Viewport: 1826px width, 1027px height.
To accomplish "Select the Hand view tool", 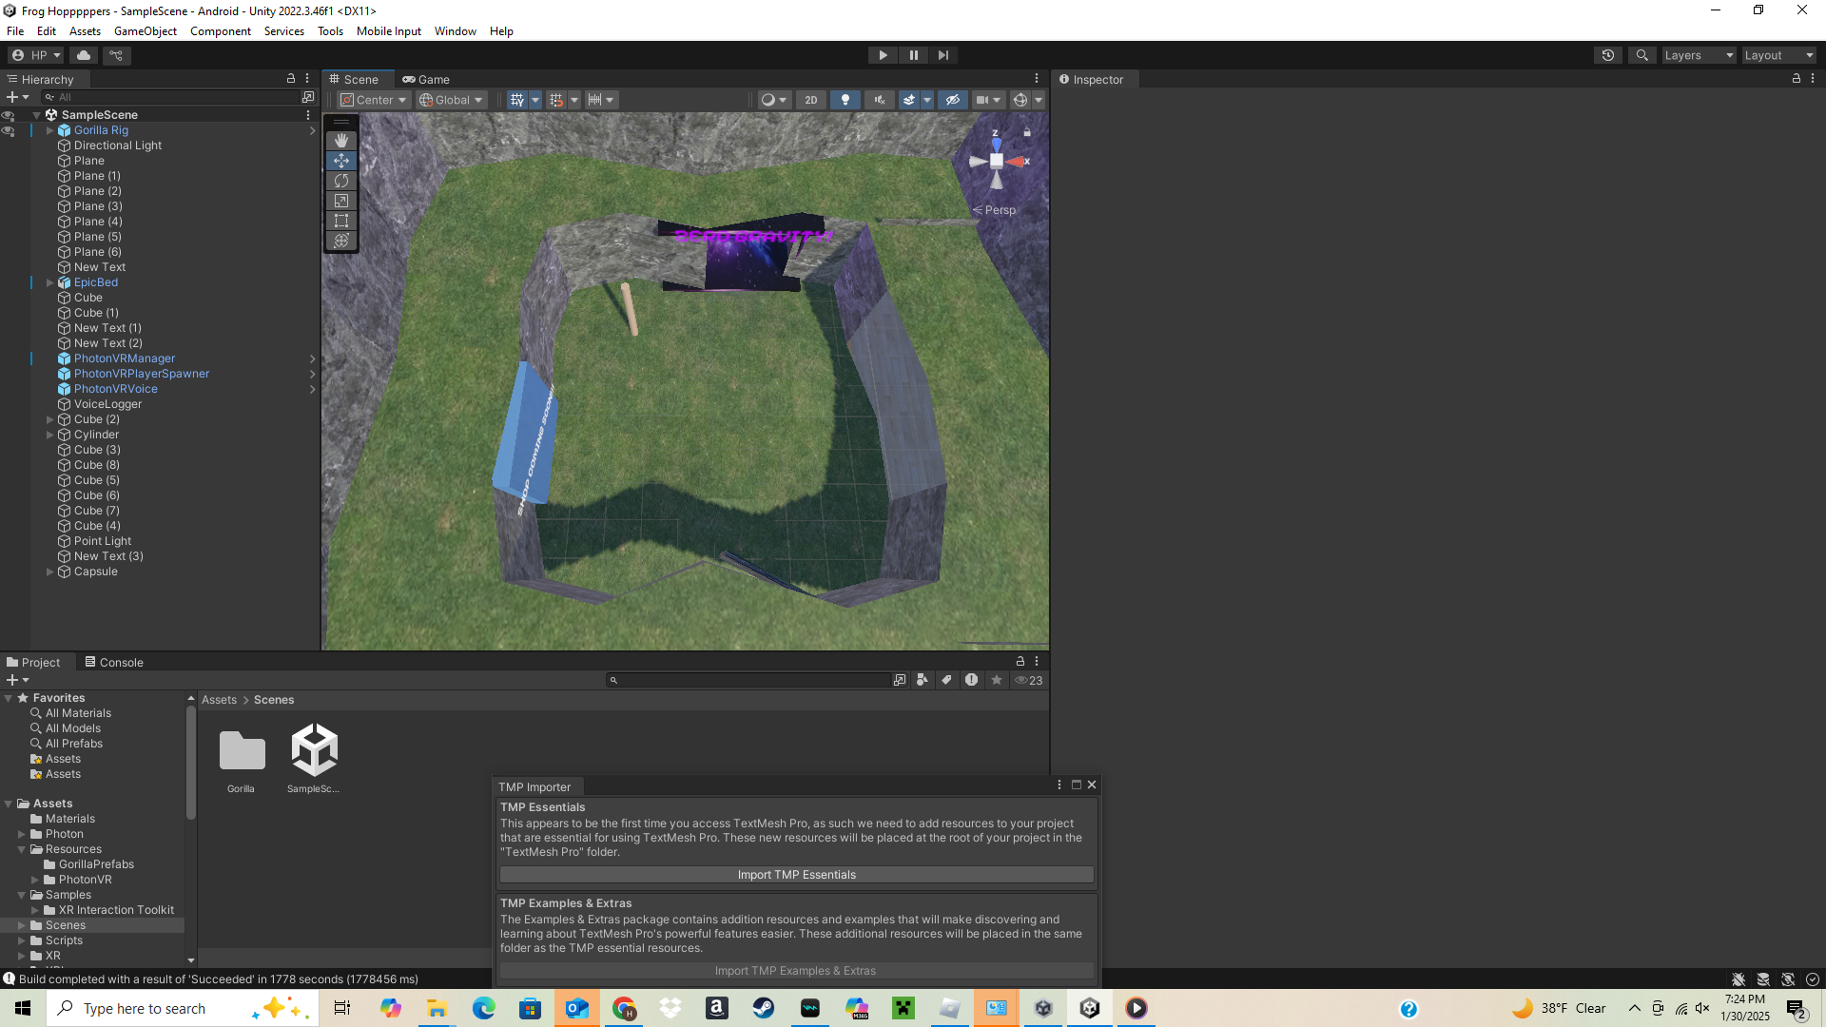I will click(341, 141).
